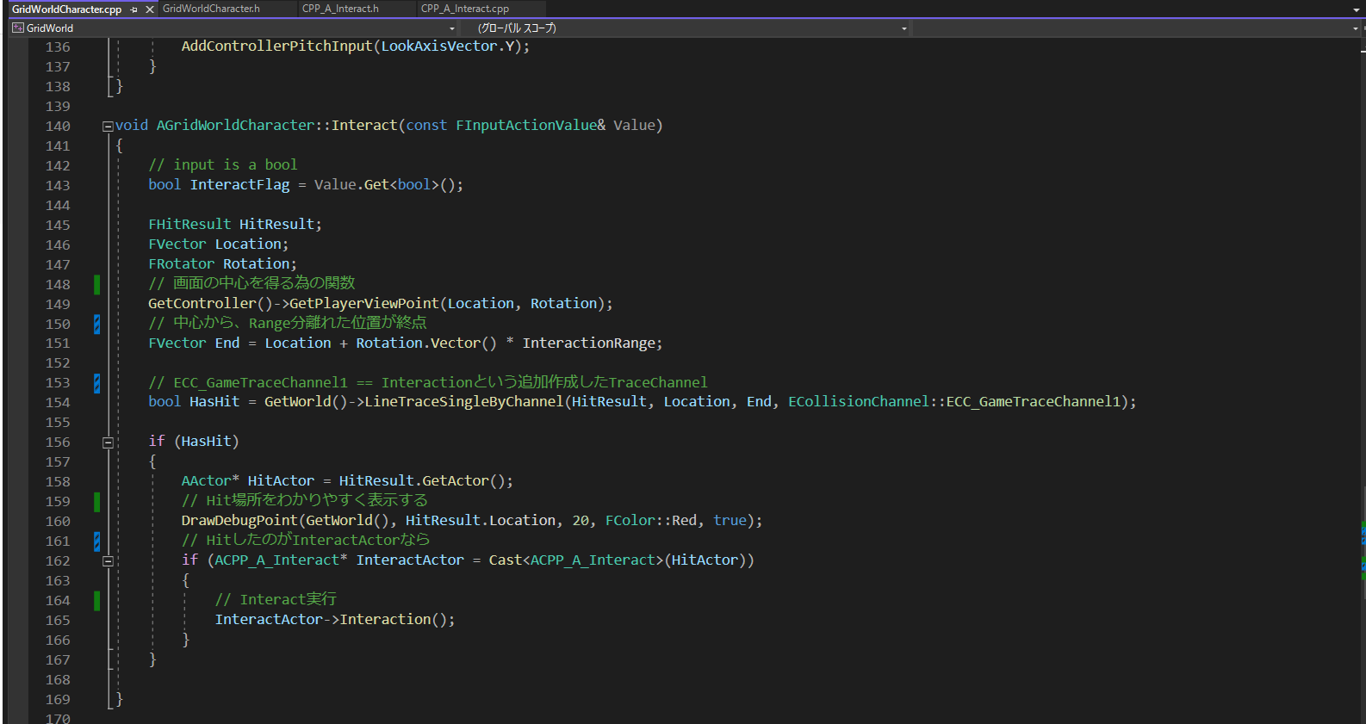Click the LineTraceSingleByChannel call
Image resolution: width=1366 pixels, height=724 pixels.
click(x=463, y=401)
